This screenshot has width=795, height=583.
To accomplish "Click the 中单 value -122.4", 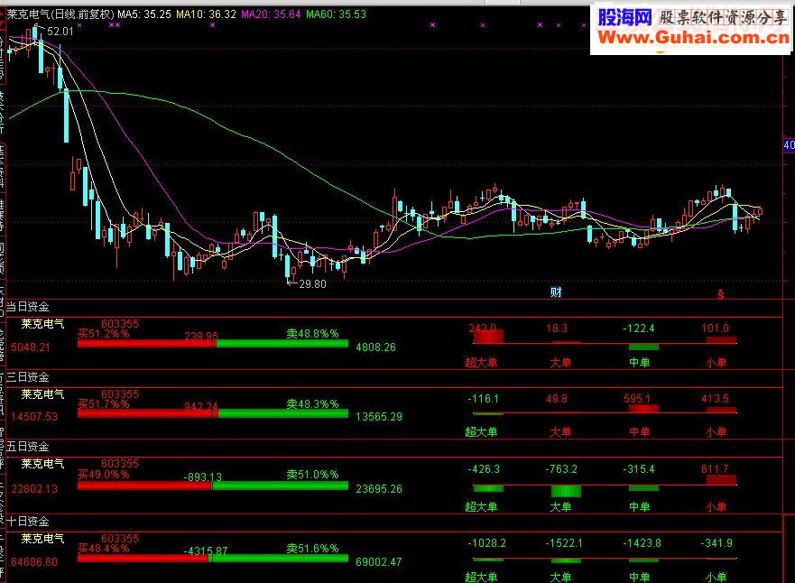I will [639, 328].
